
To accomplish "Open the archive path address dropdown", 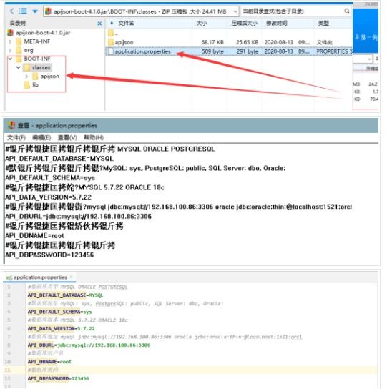I will tap(235, 11).
